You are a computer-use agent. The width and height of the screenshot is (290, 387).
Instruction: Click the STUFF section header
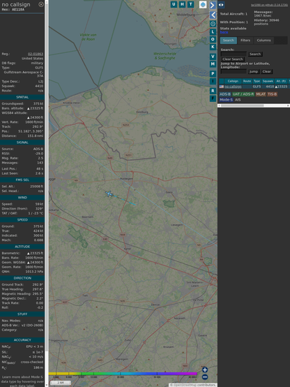point(22,314)
